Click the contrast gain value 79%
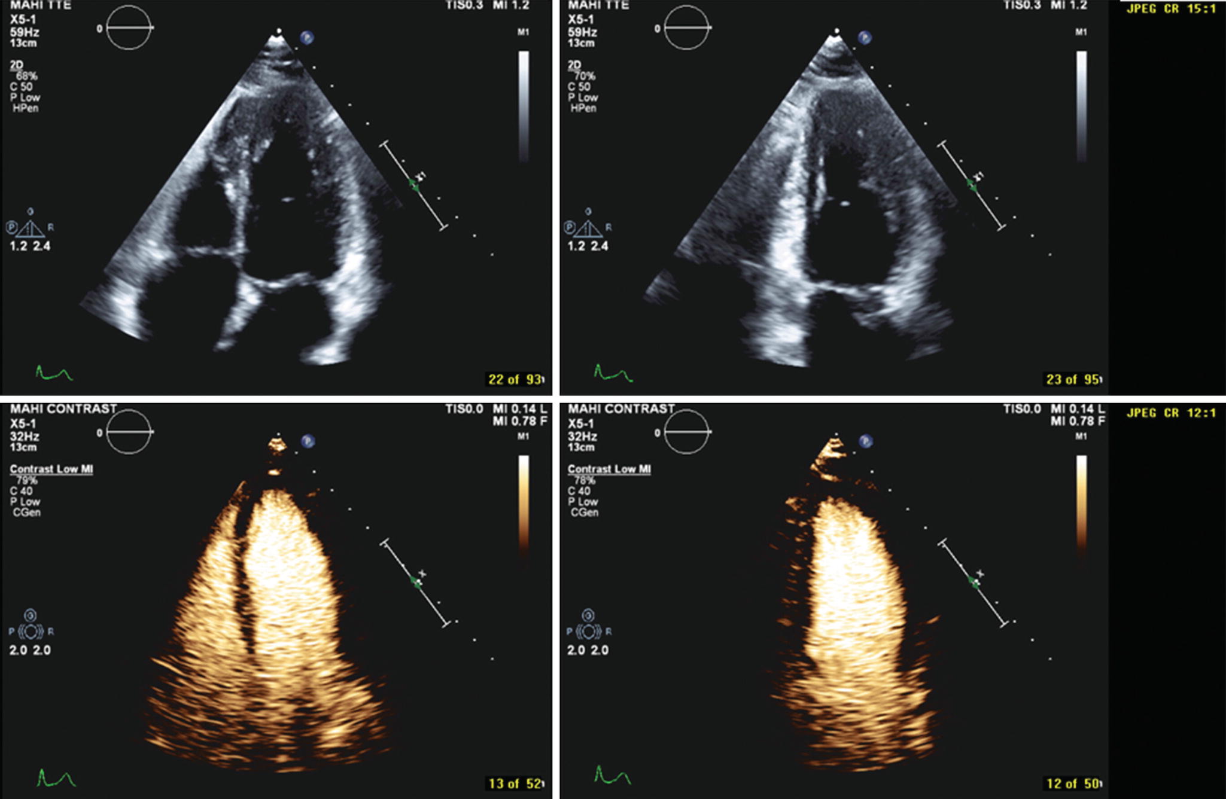Image resolution: width=1226 pixels, height=799 pixels. pyautogui.click(x=27, y=480)
